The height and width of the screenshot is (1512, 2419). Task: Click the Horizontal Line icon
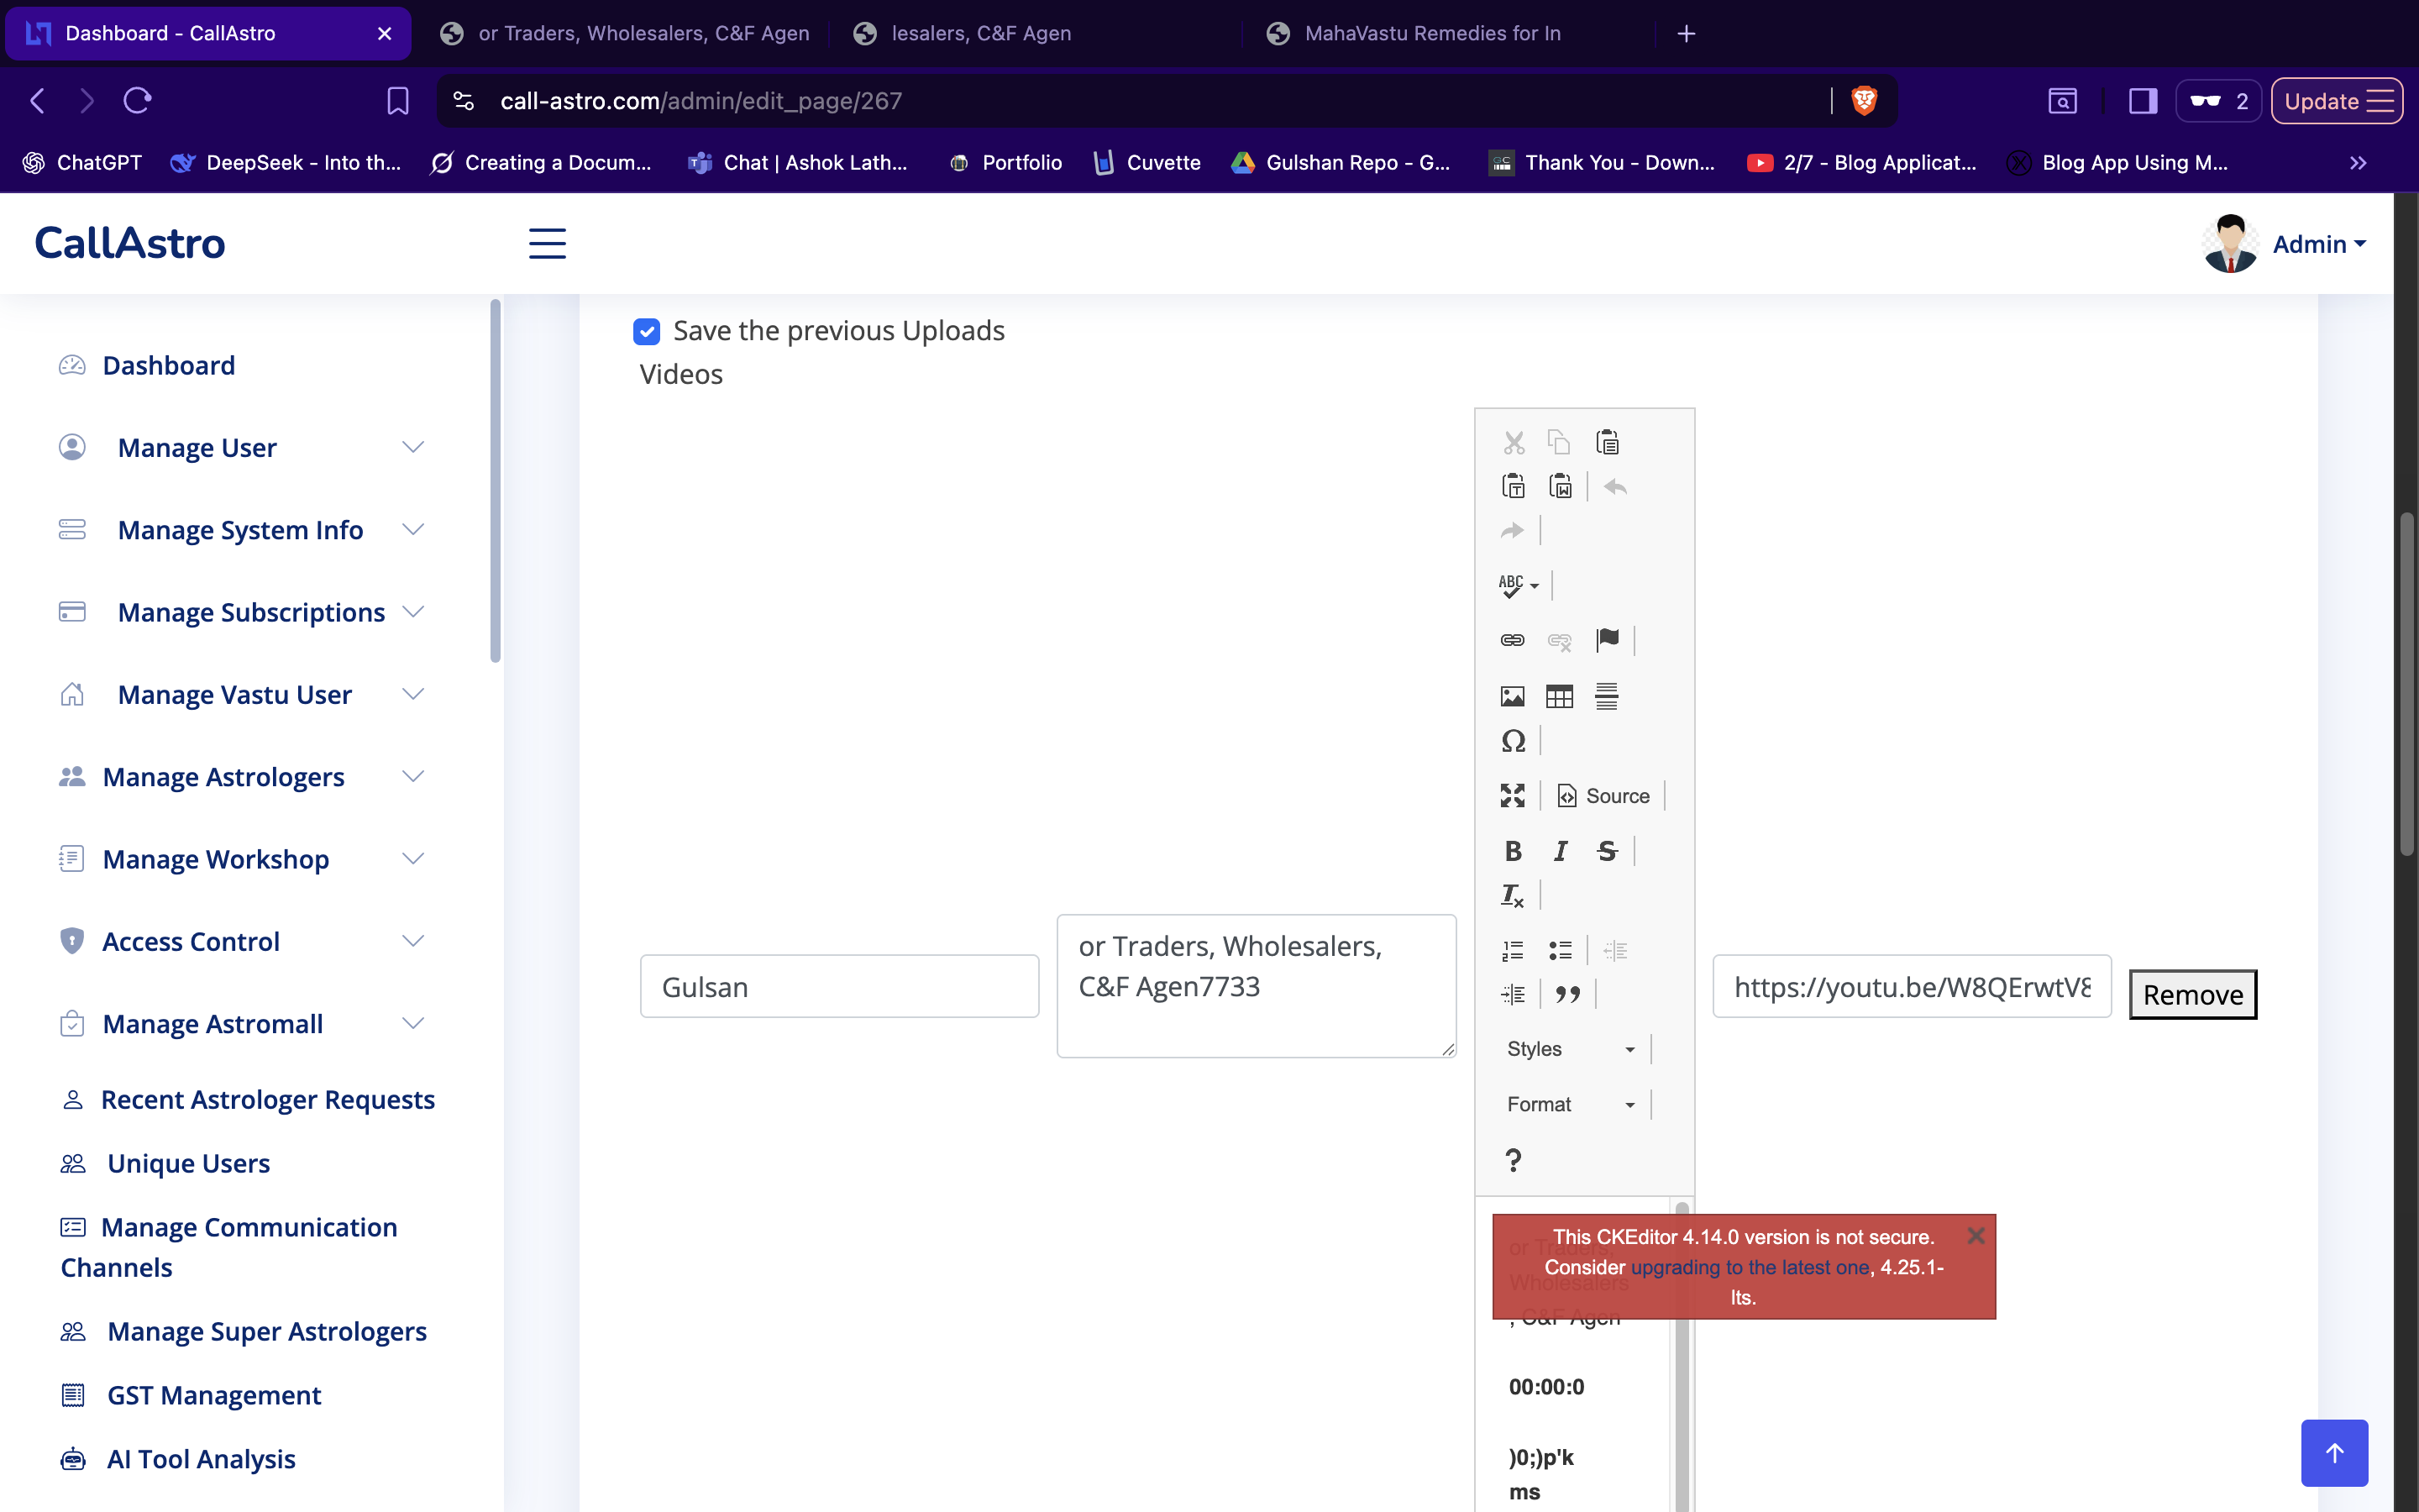(x=1608, y=696)
